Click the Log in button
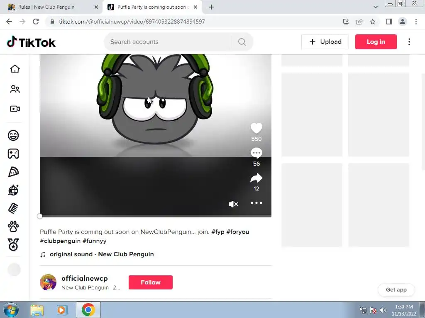Viewport: 425px width, 318px height. click(376, 42)
